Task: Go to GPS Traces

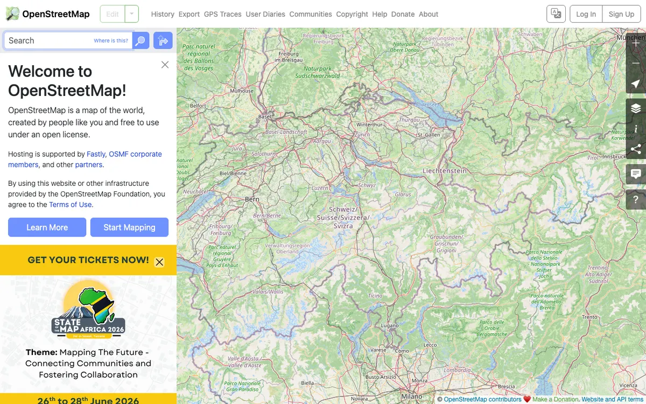Action: click(222, 14)
